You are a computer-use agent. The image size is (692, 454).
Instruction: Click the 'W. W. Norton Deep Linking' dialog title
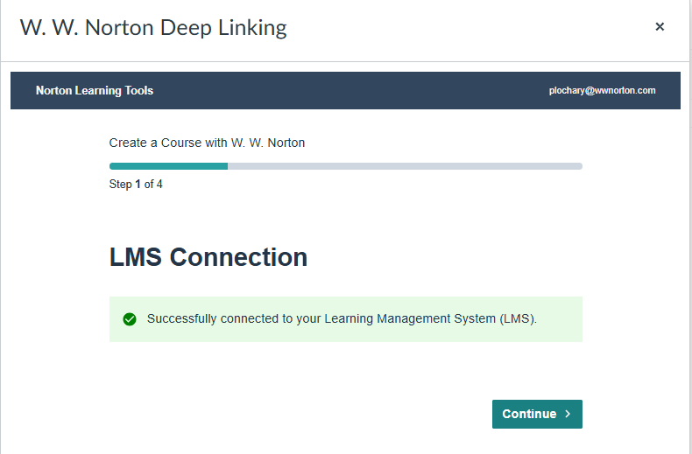click(x=153, y=27)
